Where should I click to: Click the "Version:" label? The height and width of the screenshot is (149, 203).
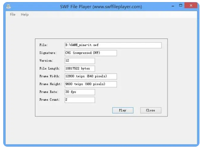point(46,60)
